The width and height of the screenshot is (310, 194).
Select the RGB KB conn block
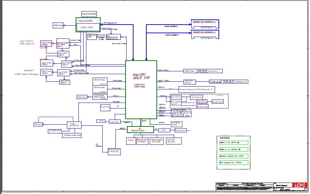coord(114,151)
